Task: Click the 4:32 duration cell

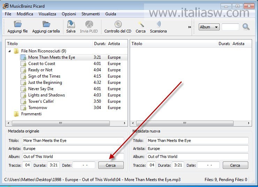Action: point(97,82)
